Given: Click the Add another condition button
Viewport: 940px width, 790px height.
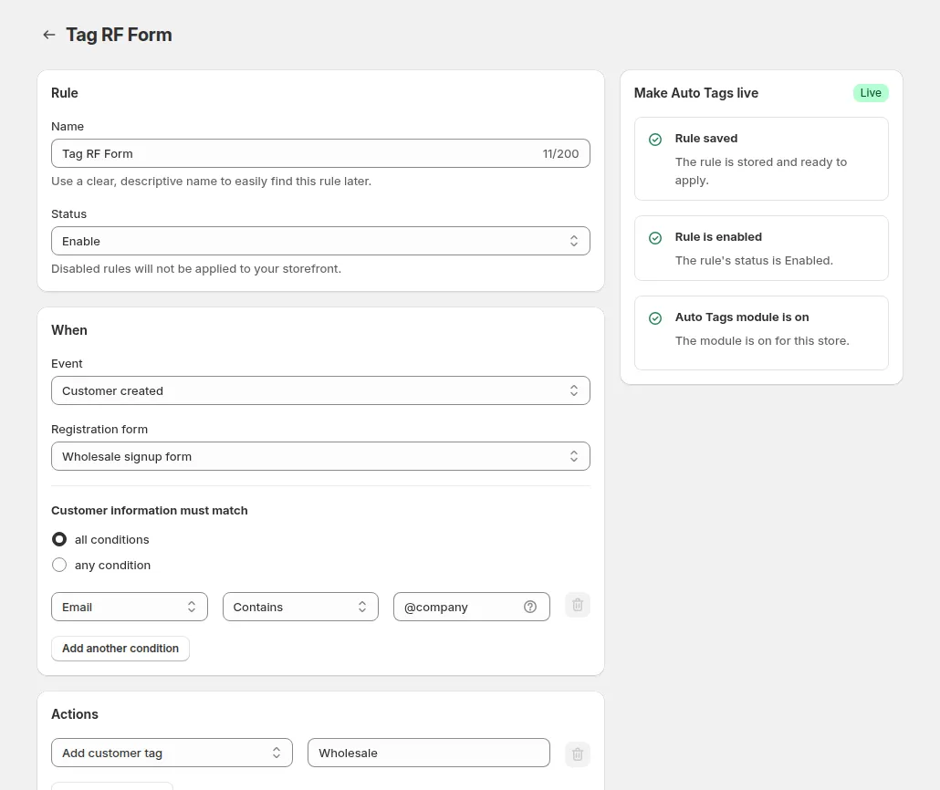Looking at the screenshot, I should (x=120, y=649).
